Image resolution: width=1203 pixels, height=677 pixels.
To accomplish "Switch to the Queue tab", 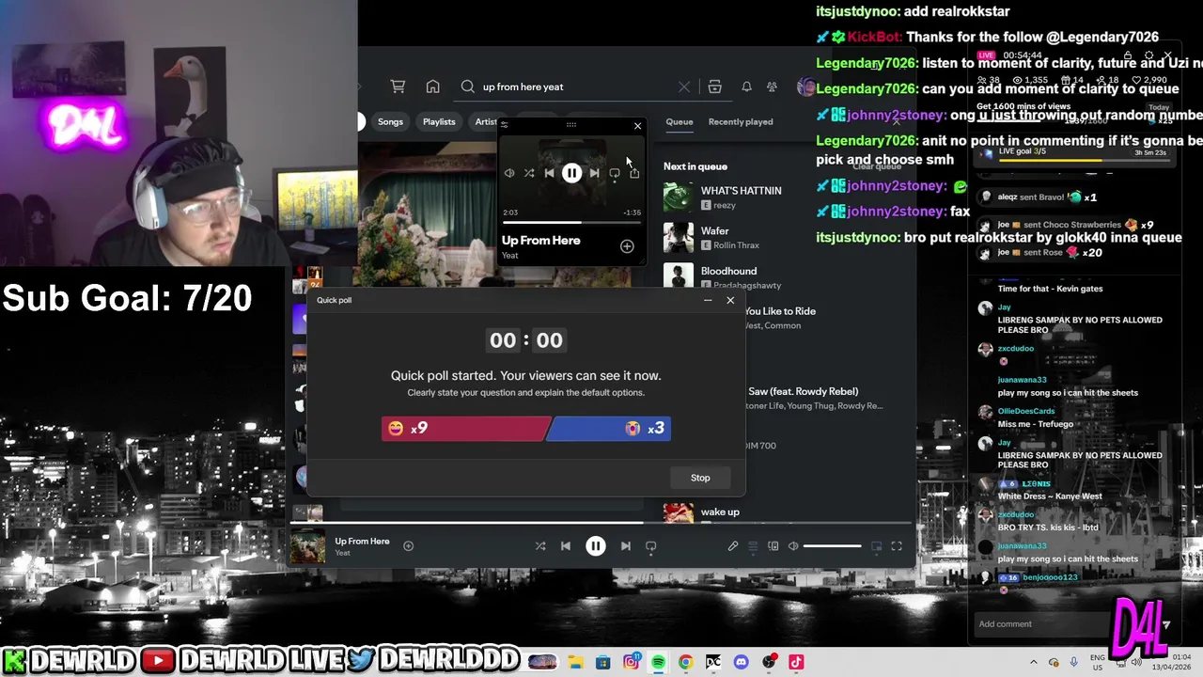I will 680,121.
